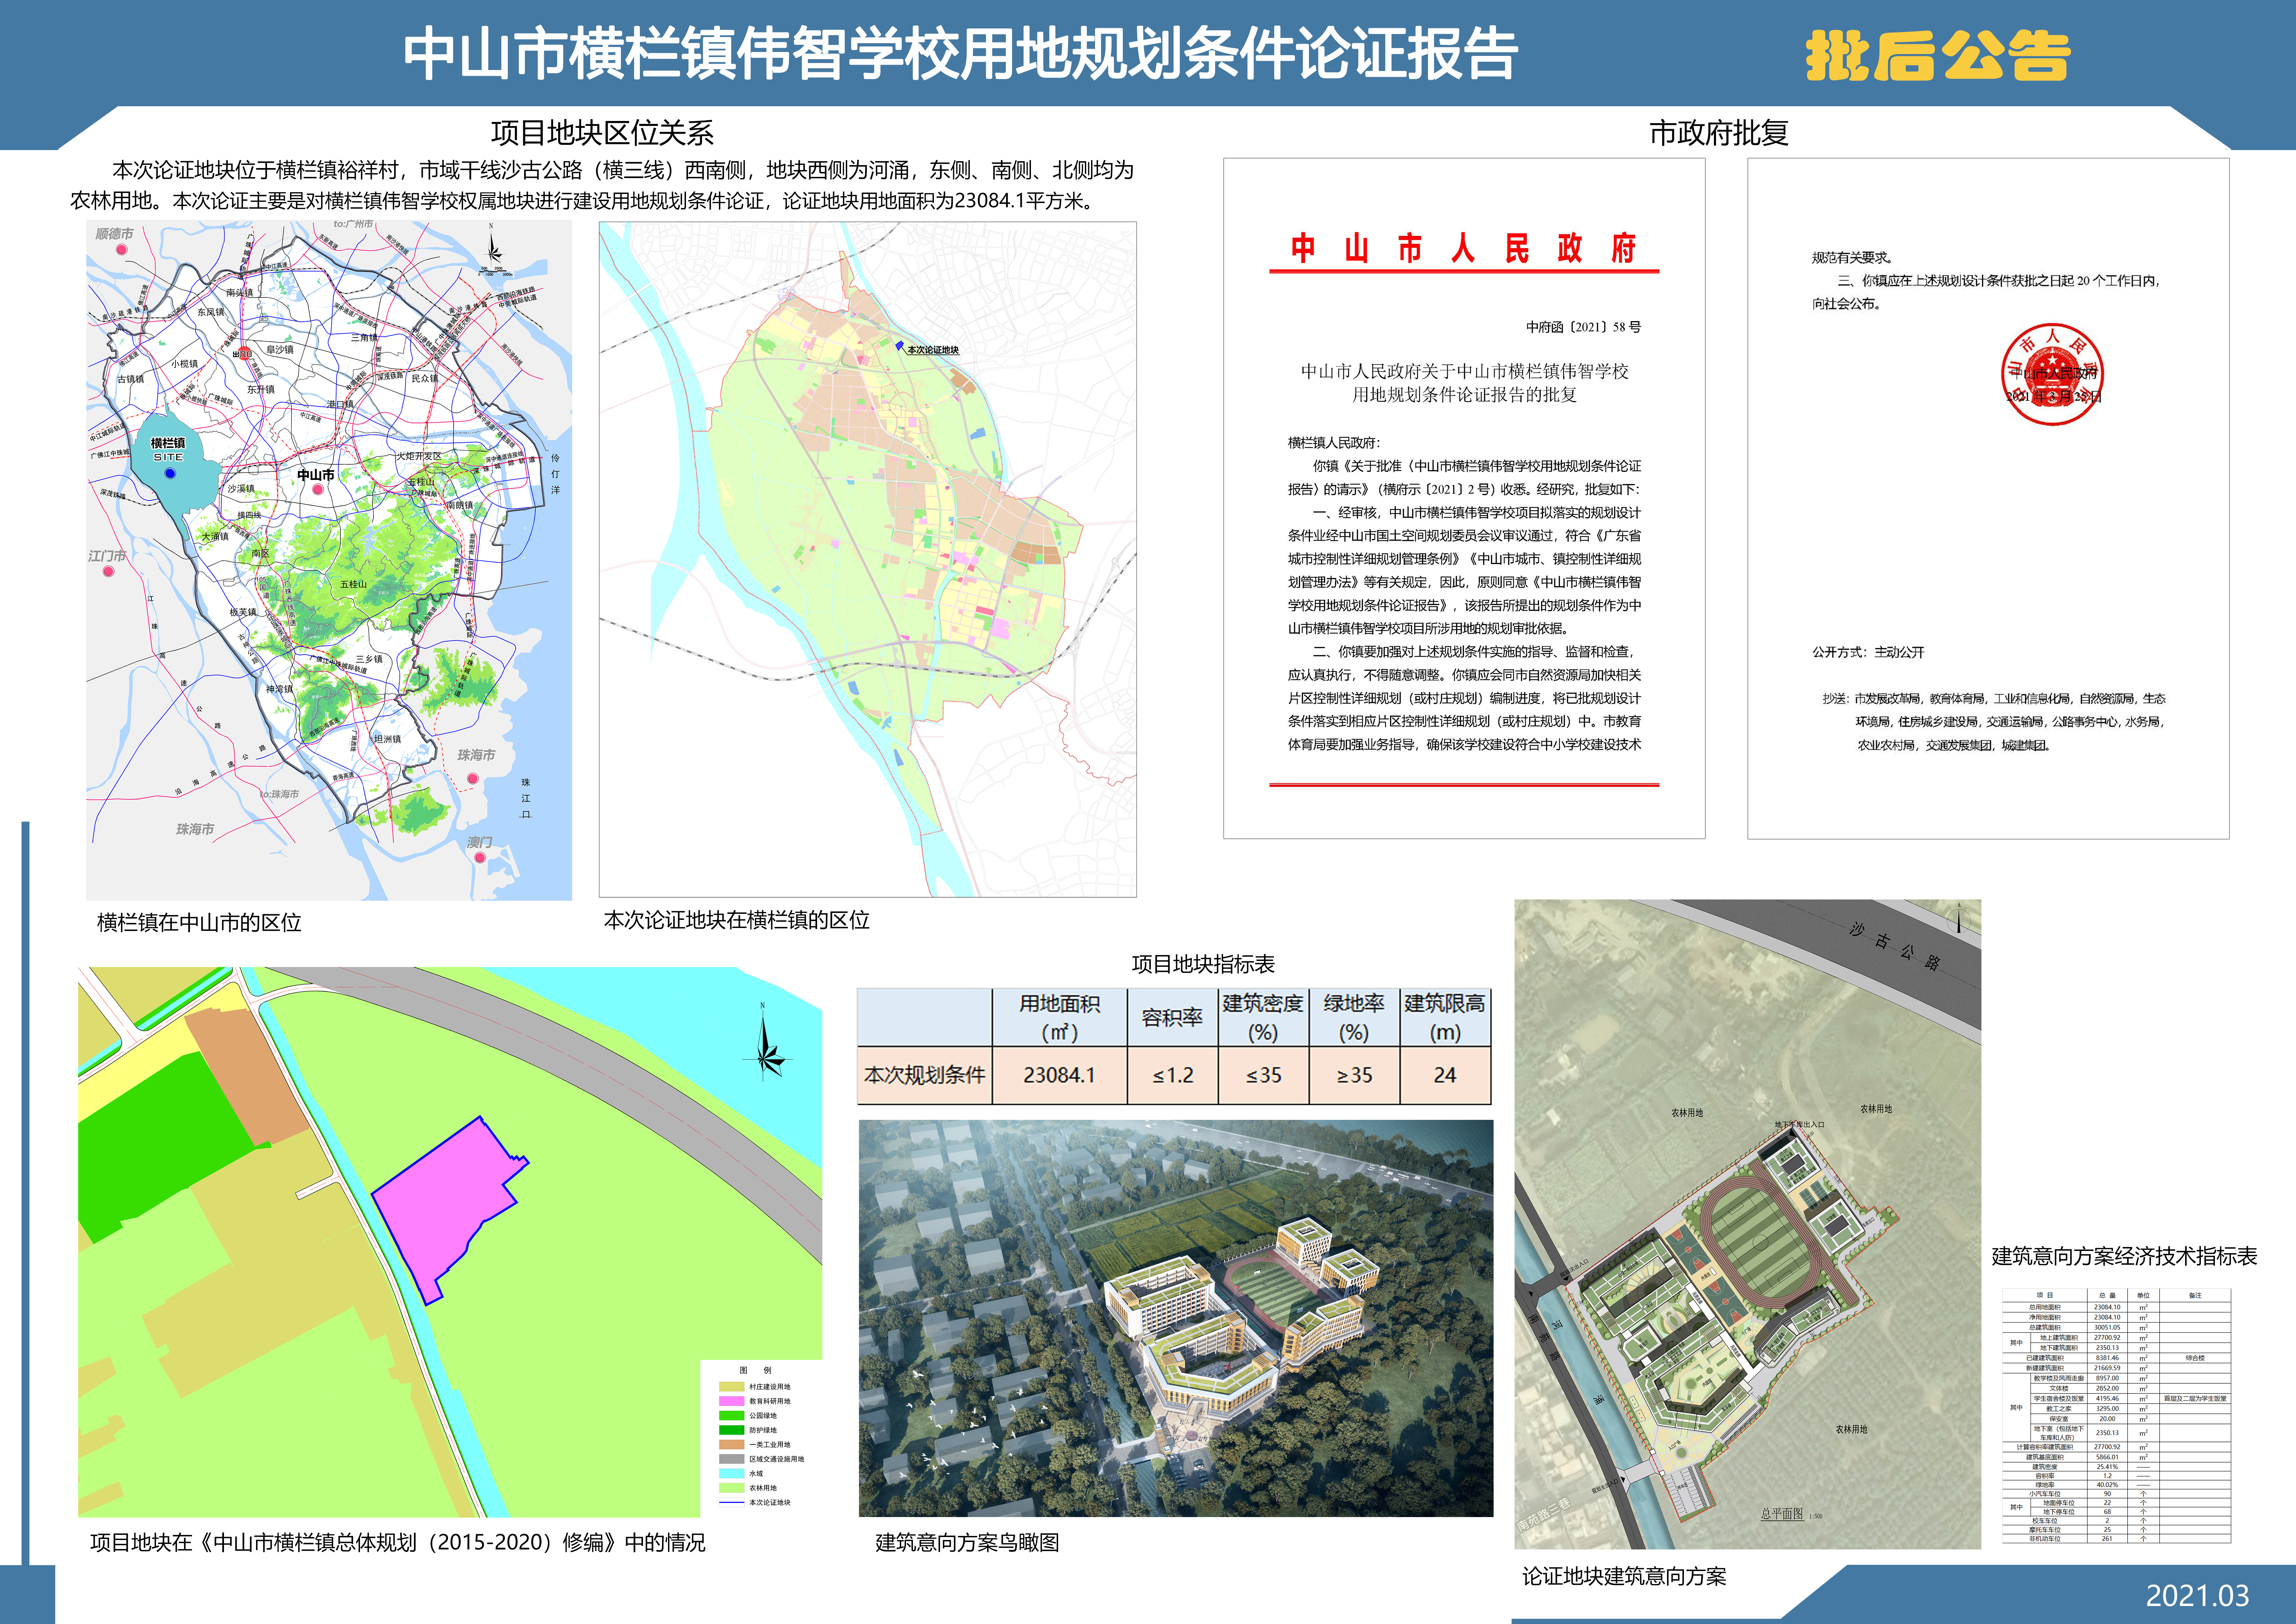Click the table cell value ≥35
The width and height of the screenshot is (2296, 1624).
1354,1075
